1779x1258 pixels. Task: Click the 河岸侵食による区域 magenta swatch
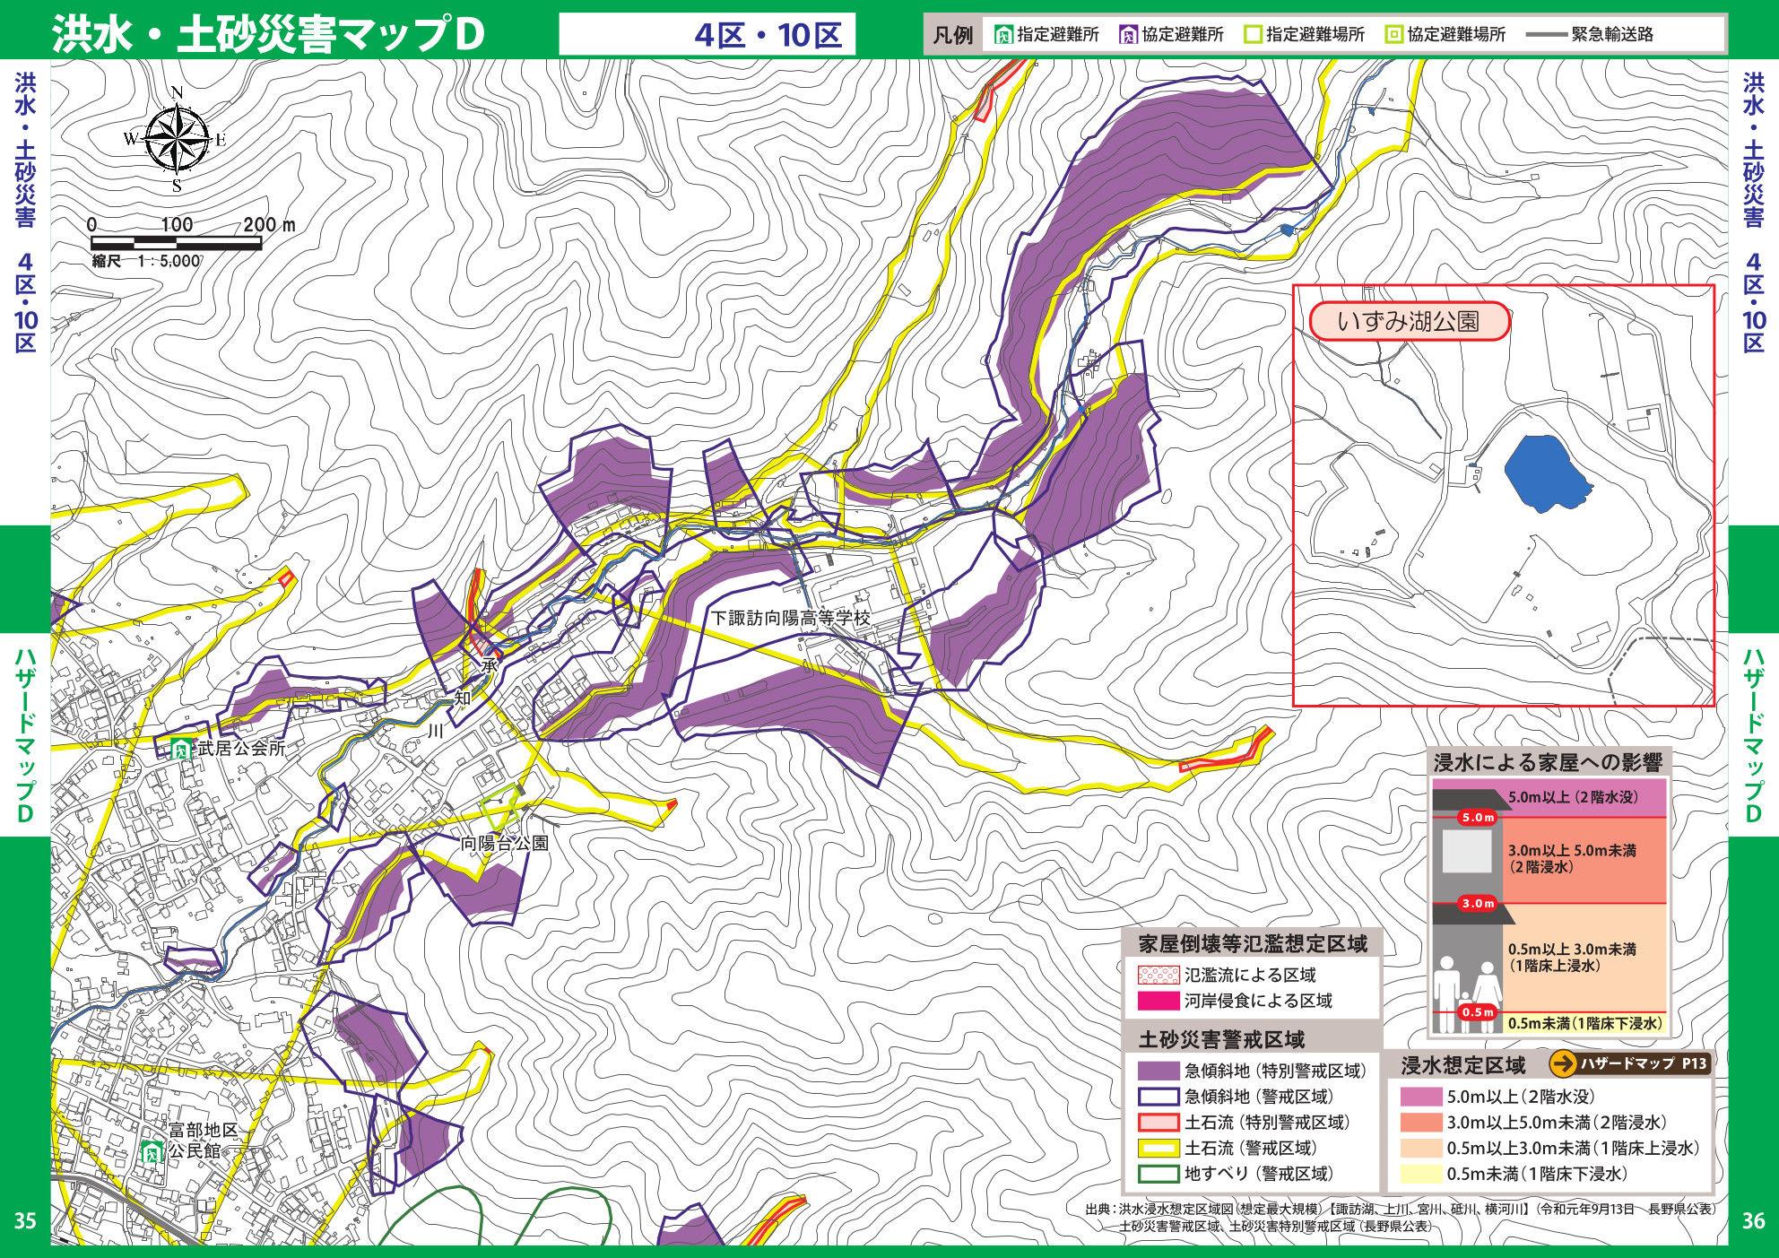click(1158, 1001)
